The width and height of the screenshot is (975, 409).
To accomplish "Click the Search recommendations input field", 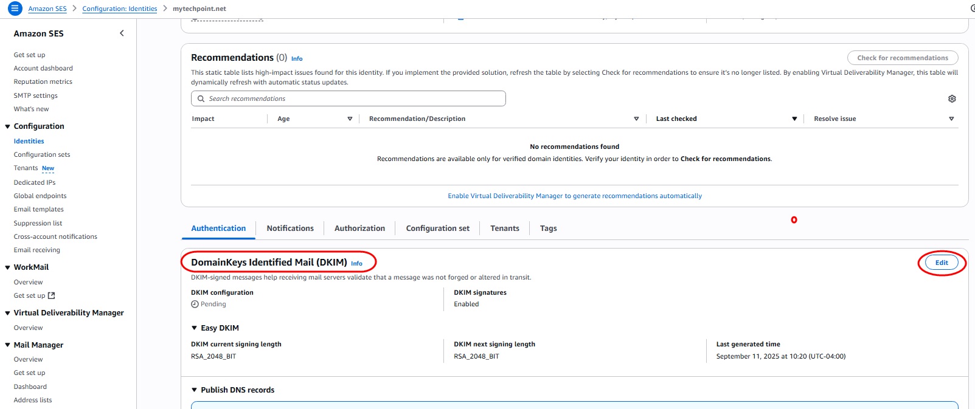I will pyautogui.click(x=349, y=98).
